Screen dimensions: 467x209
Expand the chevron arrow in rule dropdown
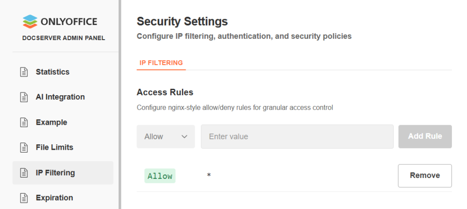[185, 137]
